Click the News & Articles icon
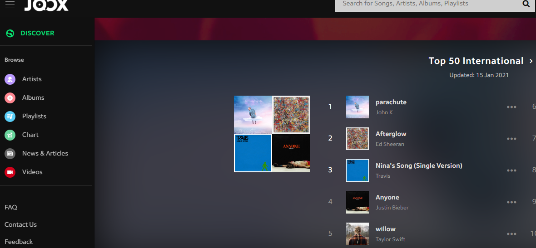The height and width of the screenshot is (248, 536). [x=10, y=154]
